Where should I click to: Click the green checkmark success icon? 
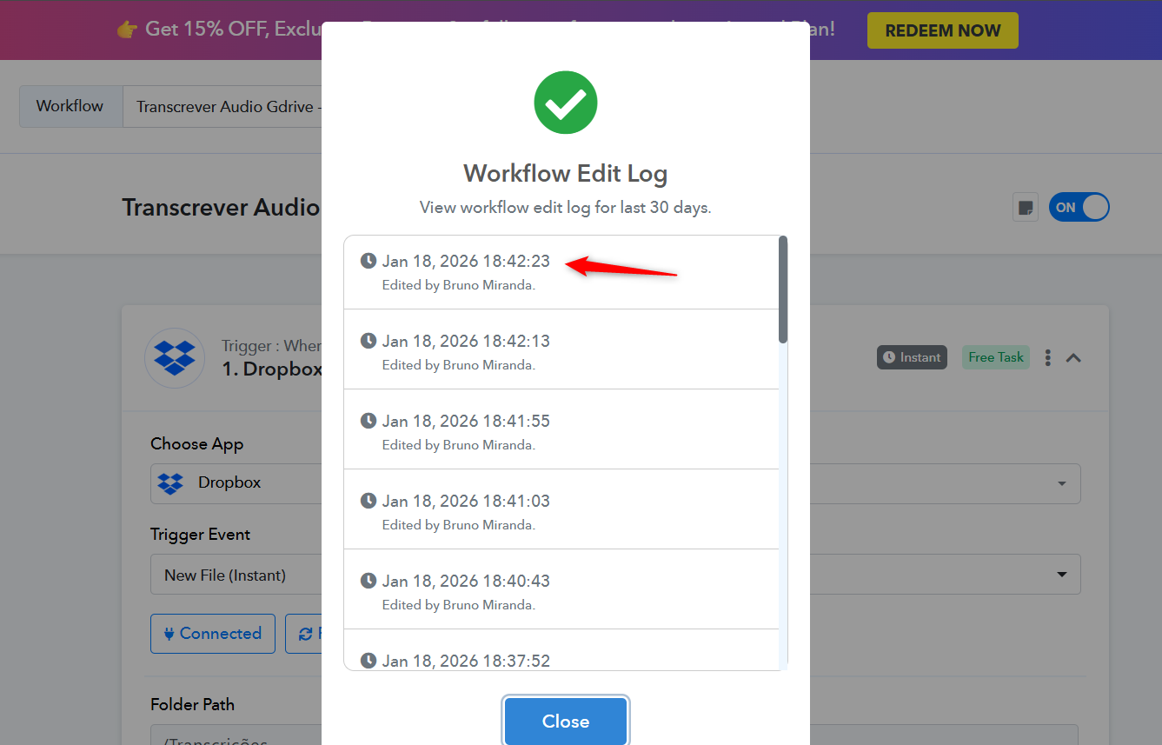tap(565, 103)
